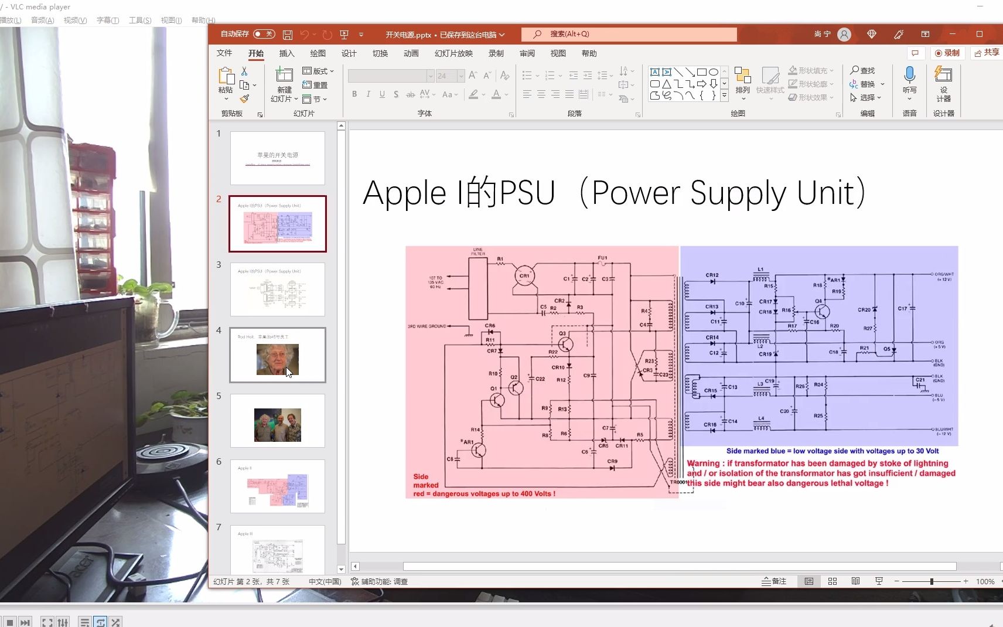
Task: Open the Customize Quick Access Toolbar arrow
Action: click(361, 35)
